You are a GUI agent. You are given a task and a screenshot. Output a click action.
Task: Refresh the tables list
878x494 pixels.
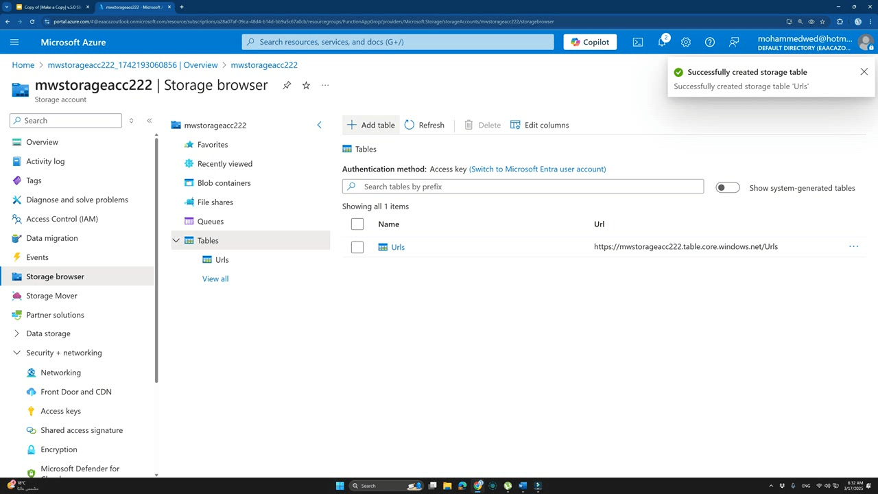tap(425, 125)
